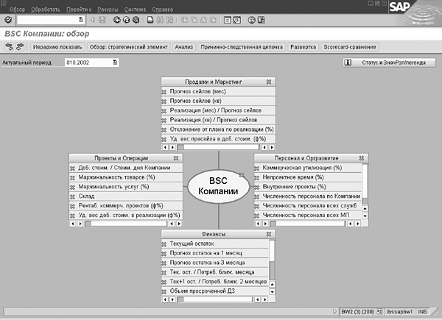
Task: Click the Анализ button
Action: coord(183,47)
